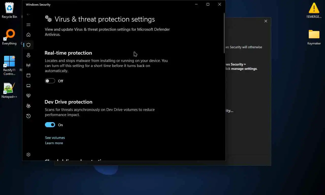
Task: Open Virus & threat protection shield icon
Action: 28,45
